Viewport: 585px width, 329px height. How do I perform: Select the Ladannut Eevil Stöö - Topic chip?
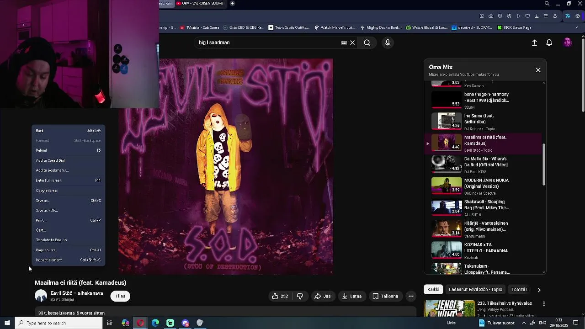[475, 289]
